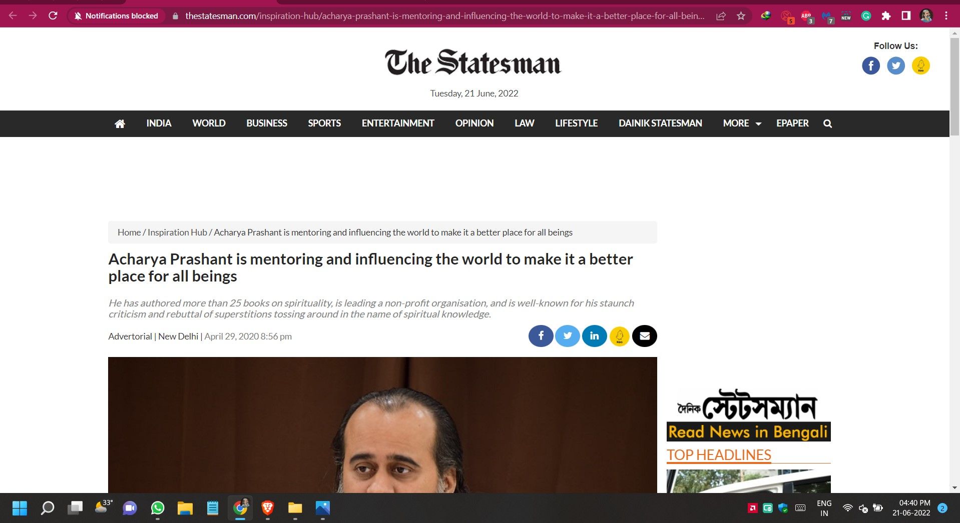
Task: Open the ENTERTAINMENT section
Action: tap(398, 123)
